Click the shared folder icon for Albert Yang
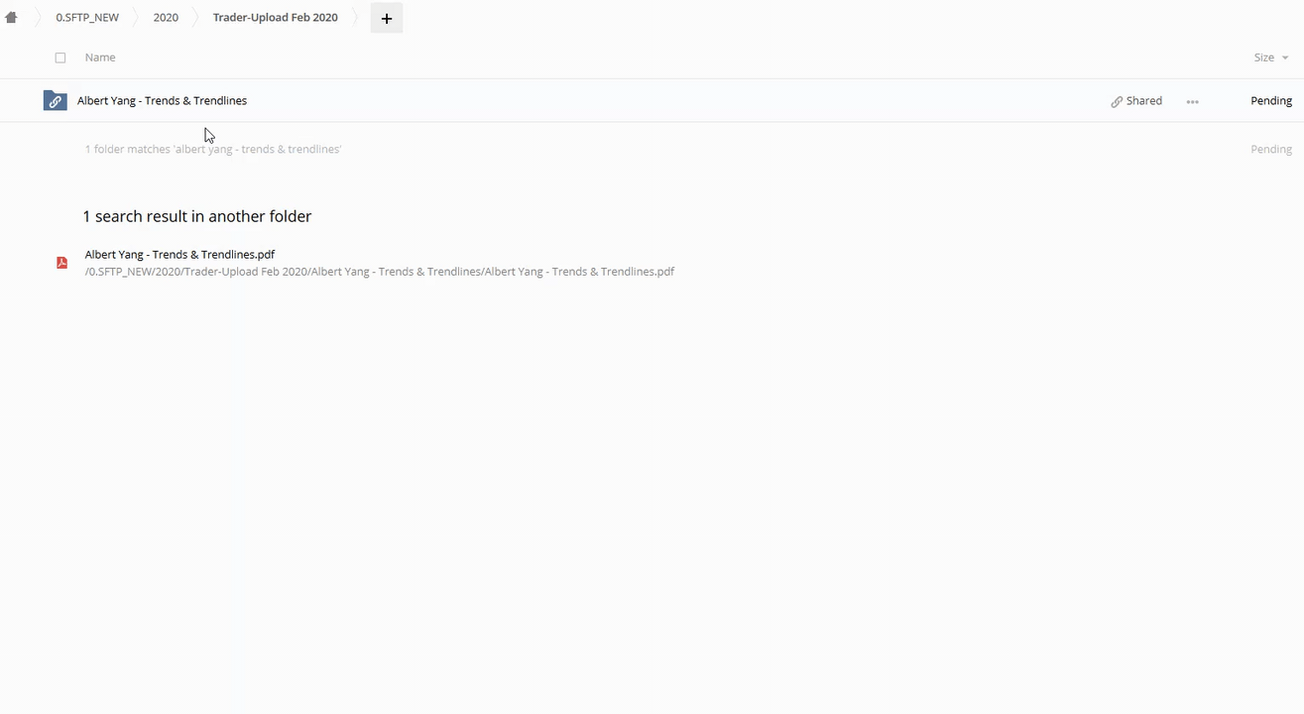The image size is (1304, 714). tap(55, 101)
